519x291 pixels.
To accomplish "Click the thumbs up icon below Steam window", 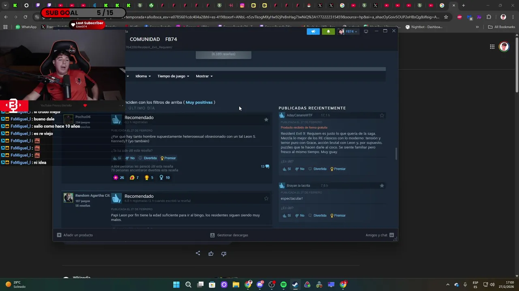I will (211, 253).
